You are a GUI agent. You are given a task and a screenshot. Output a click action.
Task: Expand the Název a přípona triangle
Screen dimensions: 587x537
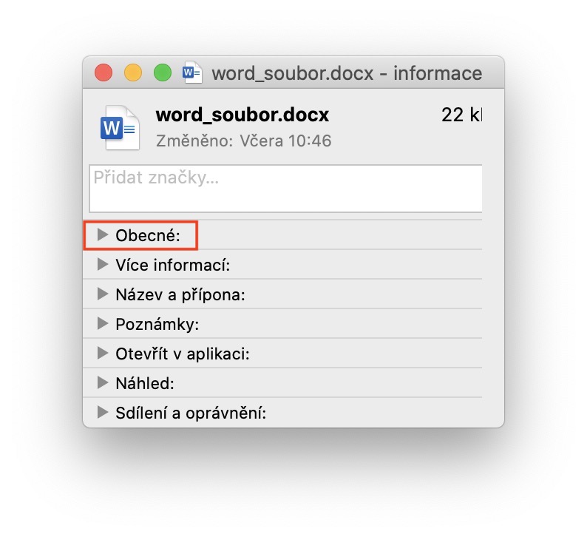(103, 294)
